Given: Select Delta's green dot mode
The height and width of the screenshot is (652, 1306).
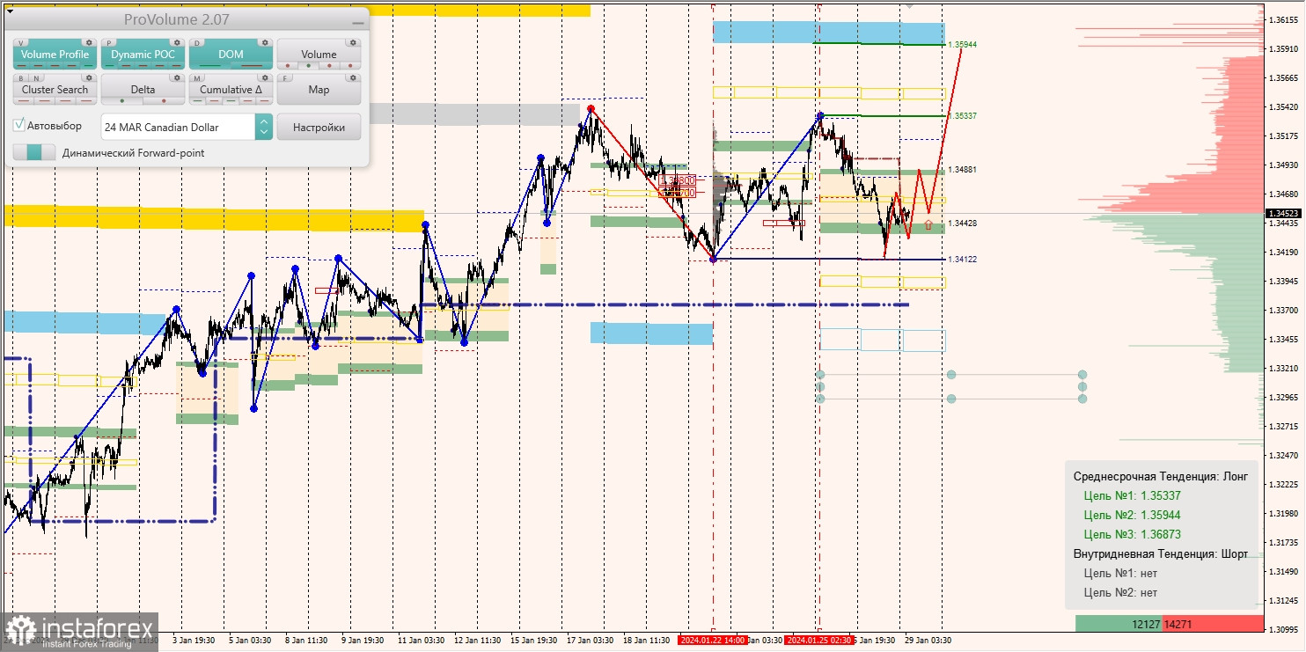Looking at the screenshot, I should pos(121,100).
